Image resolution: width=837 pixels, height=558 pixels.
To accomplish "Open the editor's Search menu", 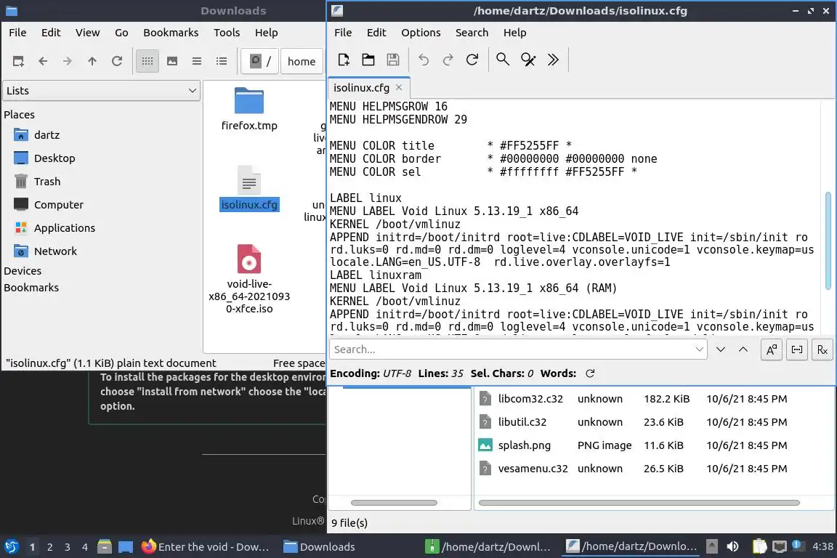I will (472, 33).
